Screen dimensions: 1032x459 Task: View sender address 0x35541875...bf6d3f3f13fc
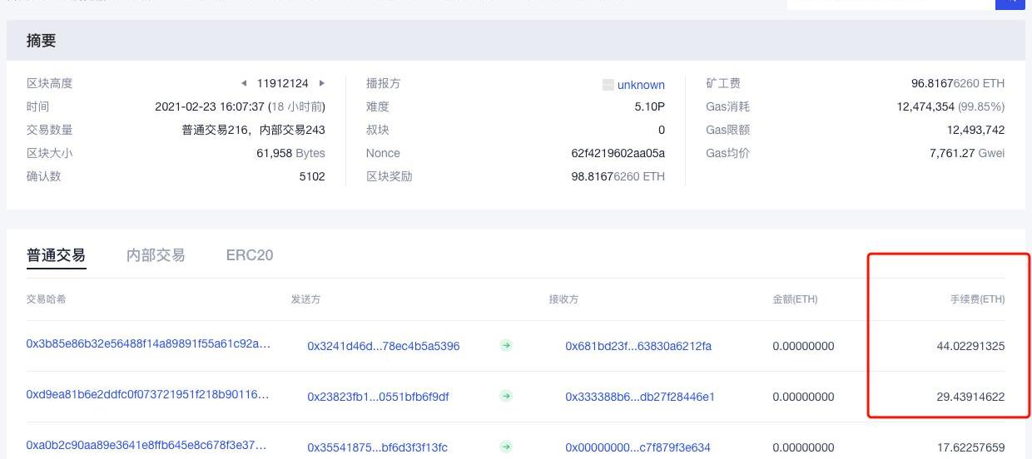click(x=377, y=447)
